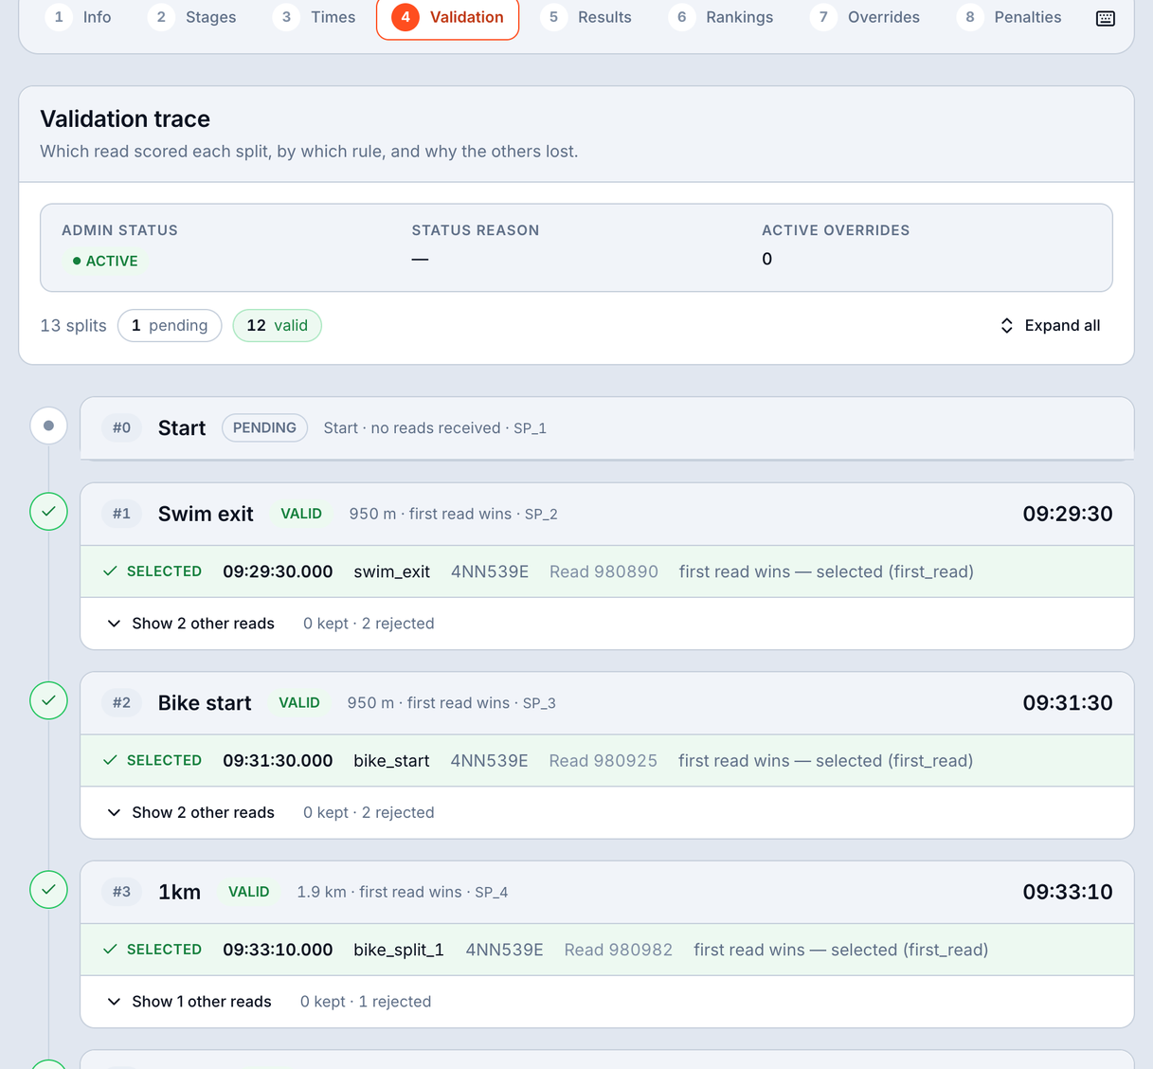The height and width of the screenshot is (1069, 1153).
Task: Click the pending dot marker for Start
Action: pyautogui.click(x=48, y=426)
